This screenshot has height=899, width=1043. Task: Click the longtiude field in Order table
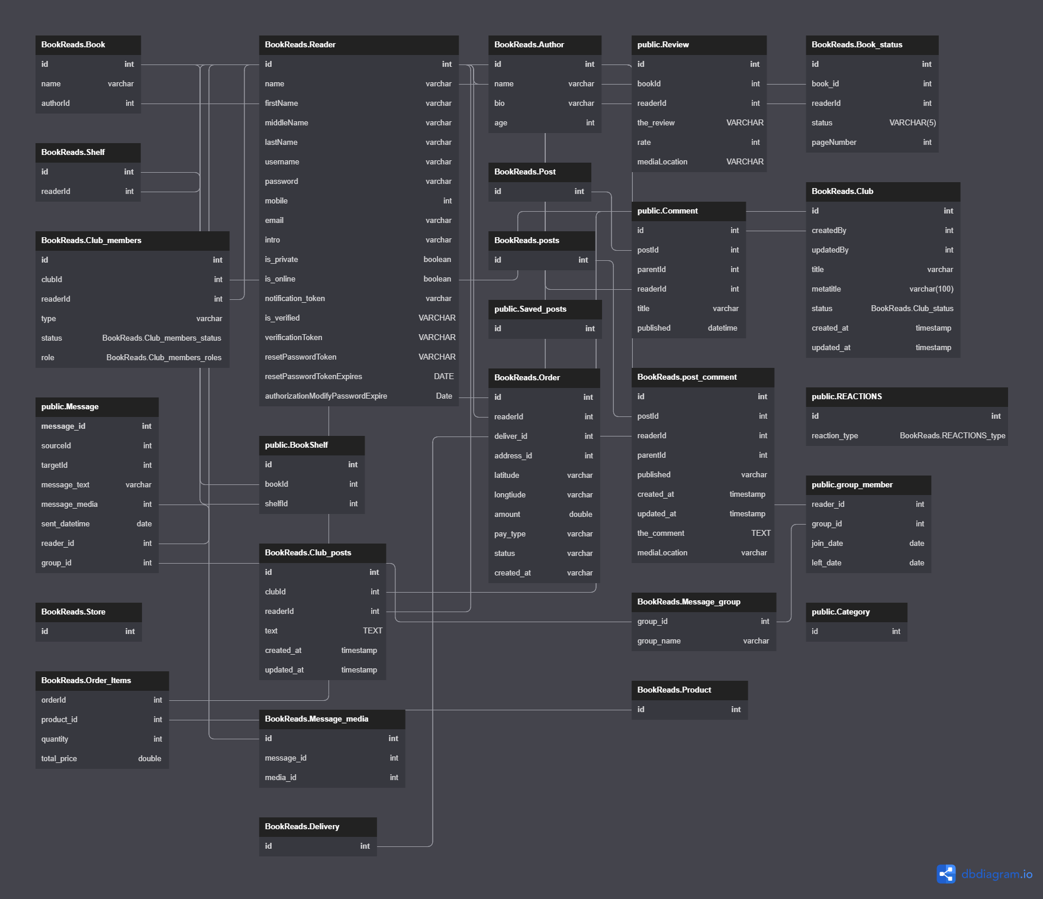click(x=544, y=495)
